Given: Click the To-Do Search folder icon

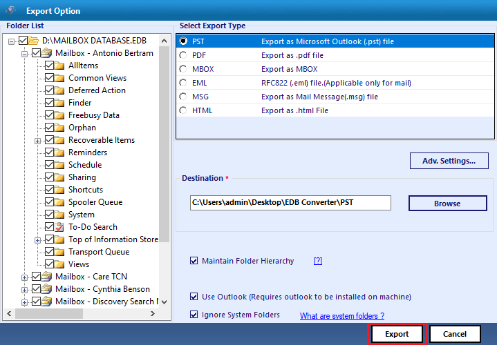Looking at the screenshot, I should tap(60, 227).
